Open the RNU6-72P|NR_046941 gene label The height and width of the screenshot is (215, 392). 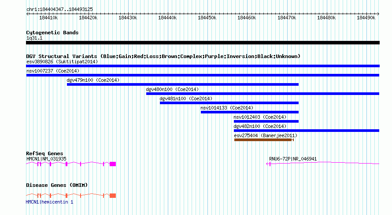(293, 159)
